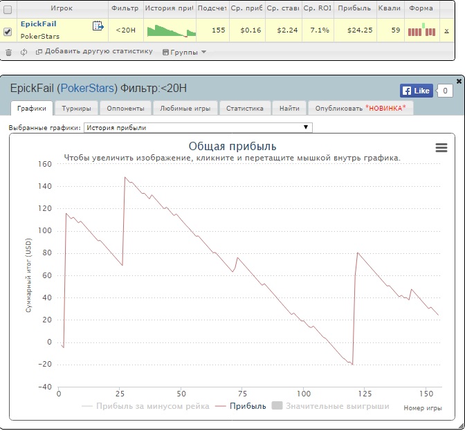
Task: Switch to the Графики tab
Action: click(x=32, y=108)
